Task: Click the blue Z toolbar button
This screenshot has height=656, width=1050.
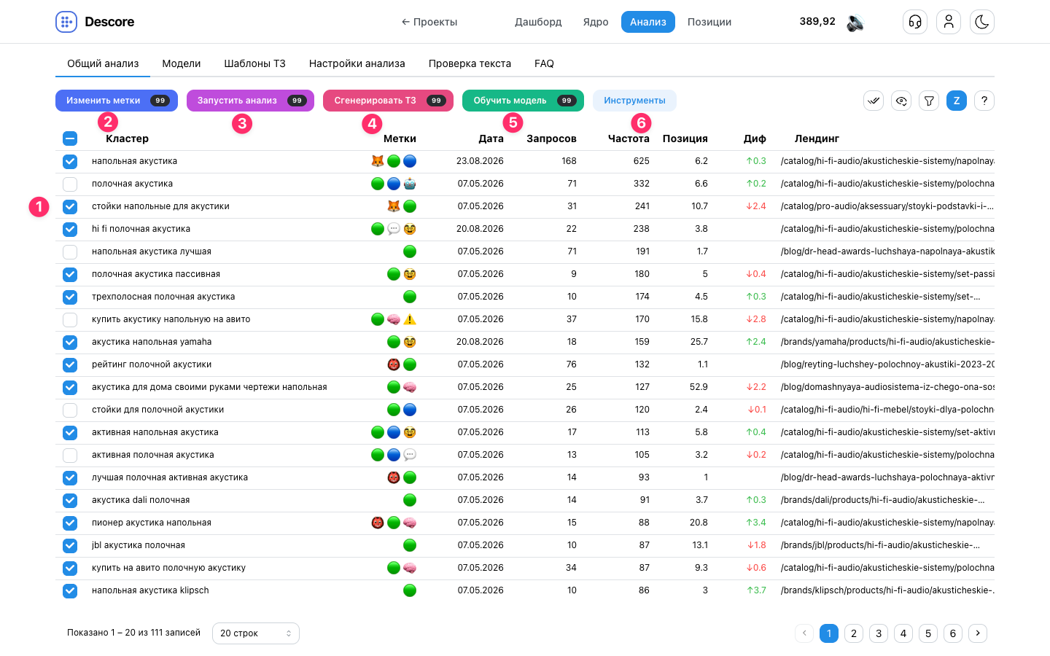Action: [957, 101]
